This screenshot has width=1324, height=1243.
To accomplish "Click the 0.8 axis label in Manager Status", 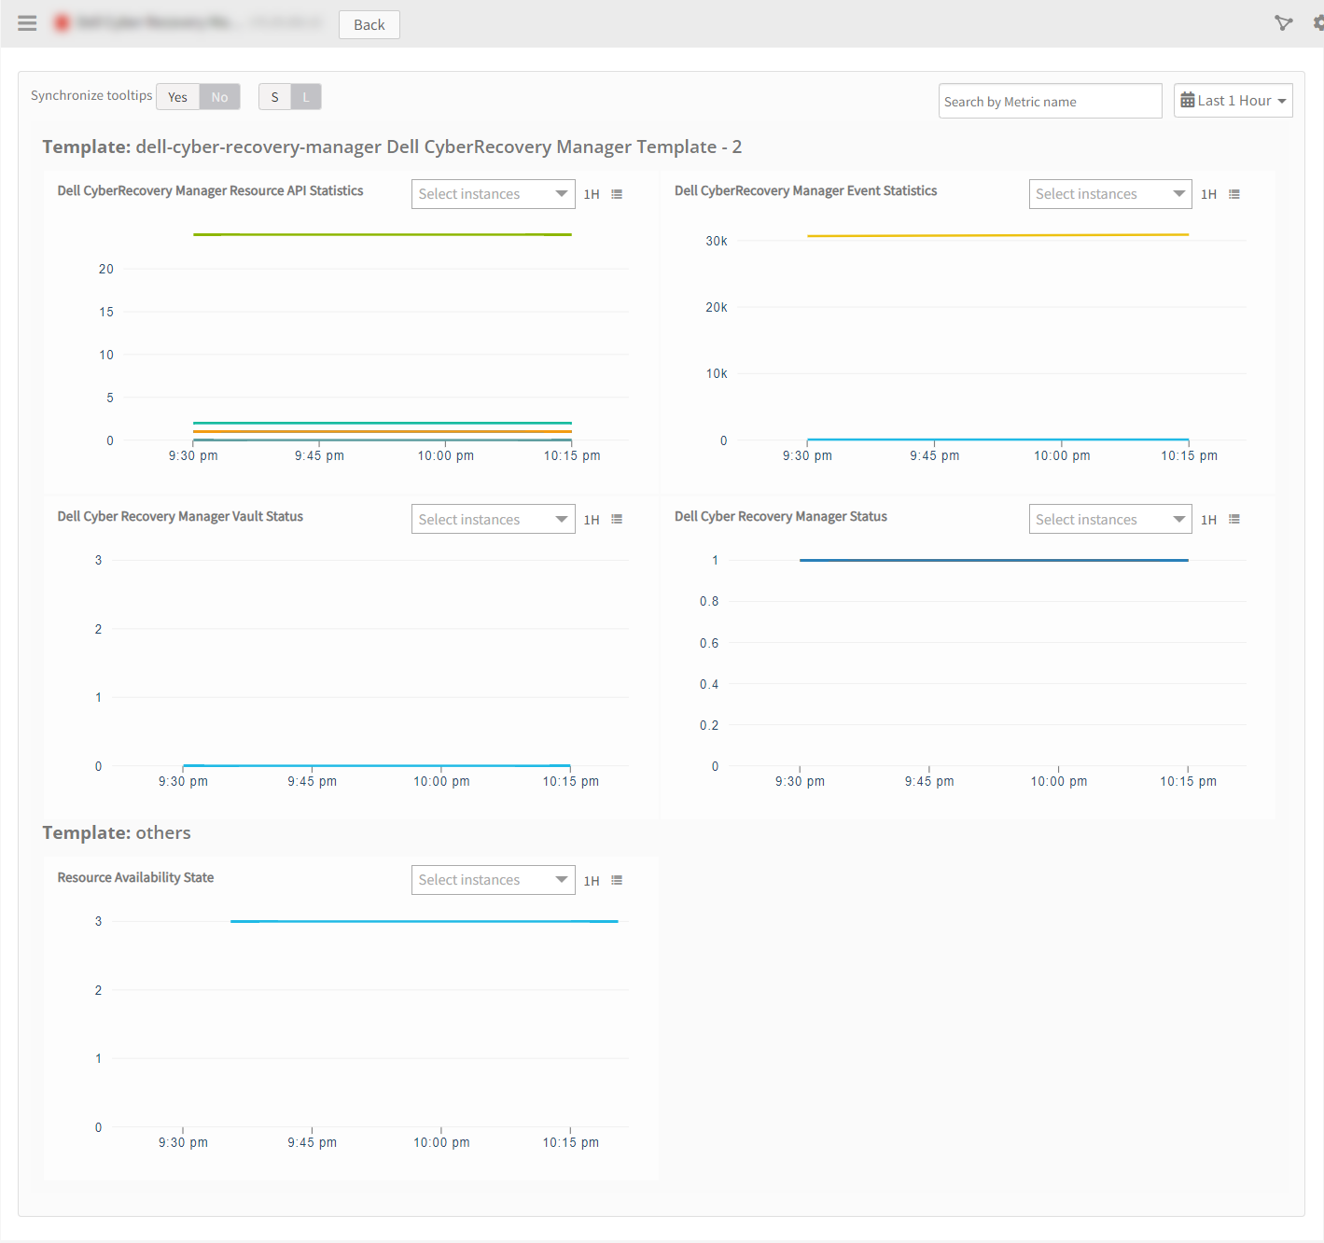I will point(709,601).
